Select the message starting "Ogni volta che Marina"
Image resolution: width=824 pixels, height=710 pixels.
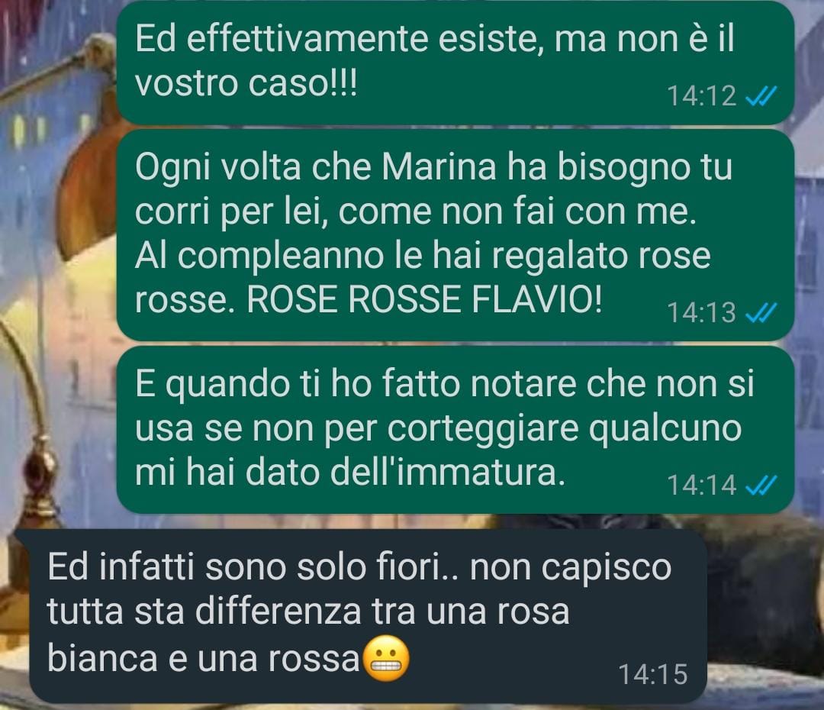click(455, 235)
